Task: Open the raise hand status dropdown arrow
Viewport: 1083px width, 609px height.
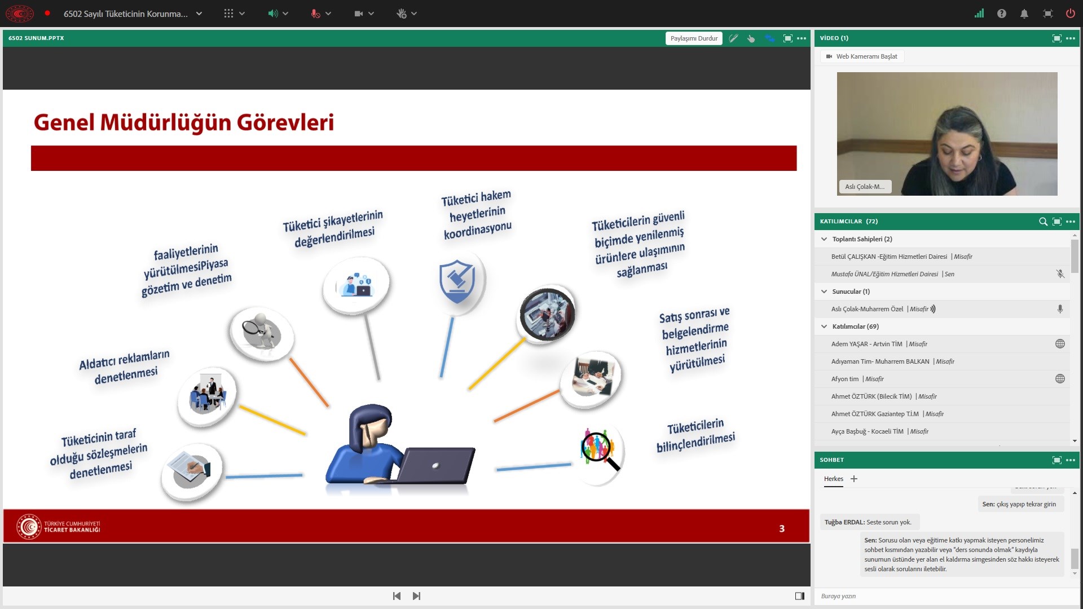Action: (x=414, y=14)
